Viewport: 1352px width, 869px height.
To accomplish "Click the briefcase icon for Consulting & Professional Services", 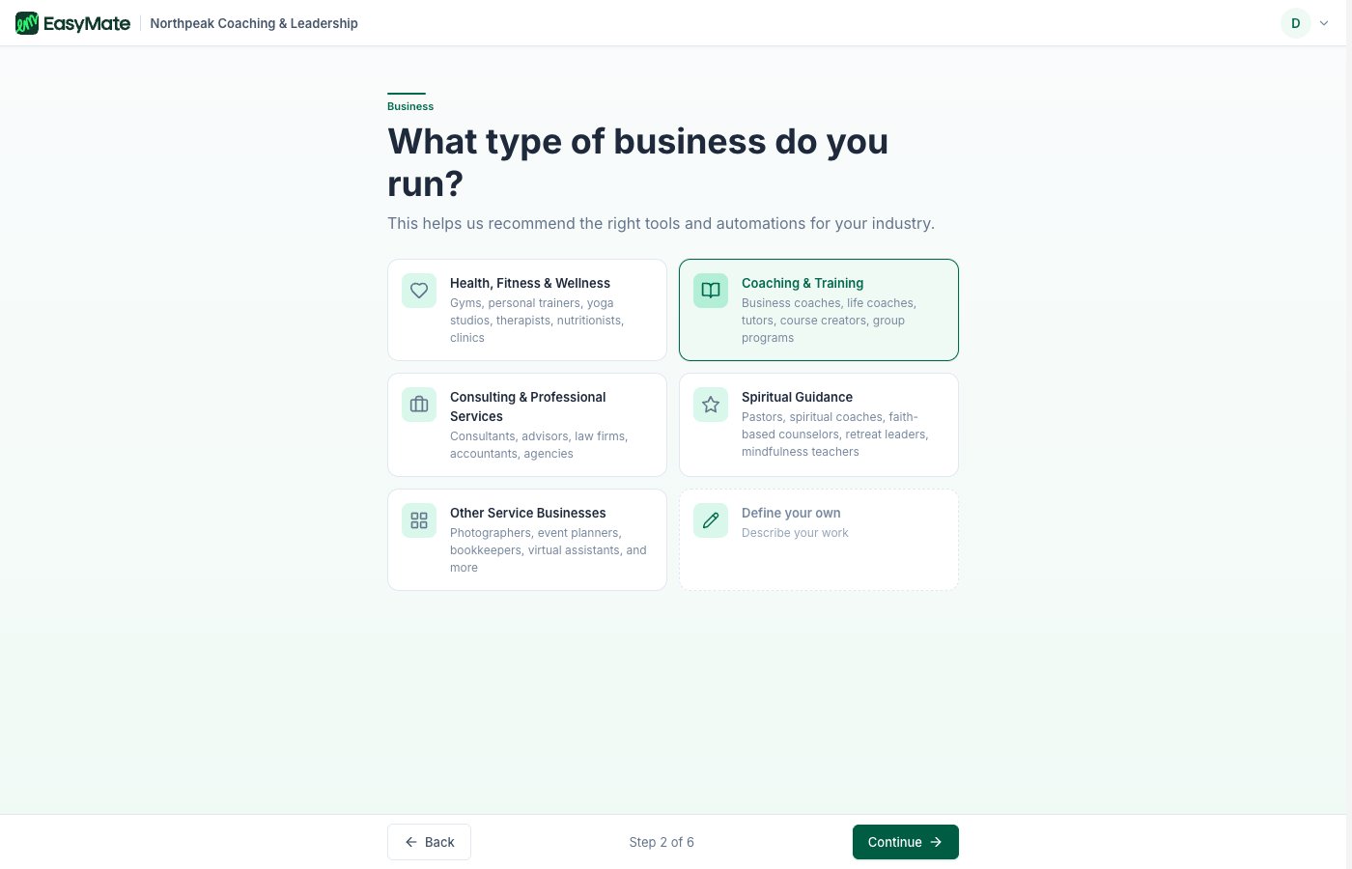I will 419,405.
